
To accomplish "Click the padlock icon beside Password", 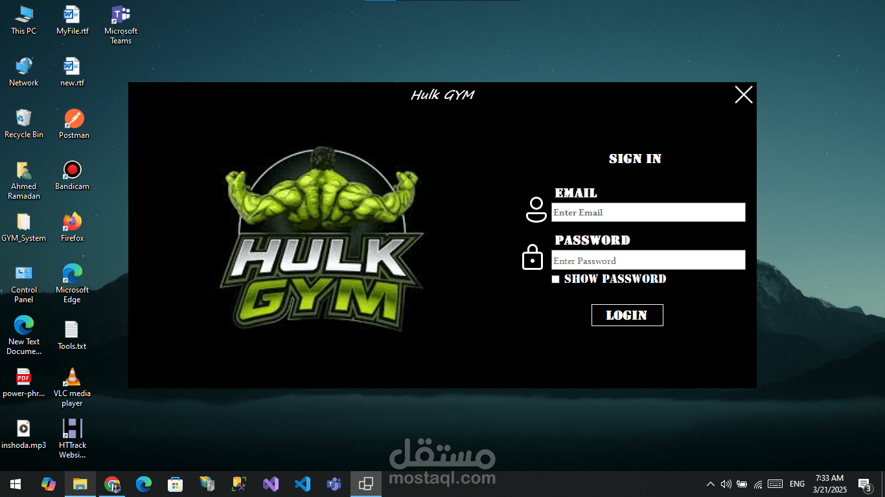I will [x=533, y=257].
